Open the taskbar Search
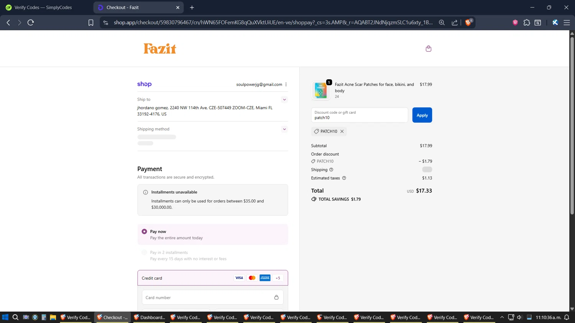Viewport: 575px width, 323px height. coord(15,317)
